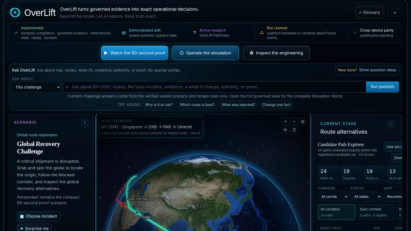Click the 13 SLA-valid stat card

point(394,174)
